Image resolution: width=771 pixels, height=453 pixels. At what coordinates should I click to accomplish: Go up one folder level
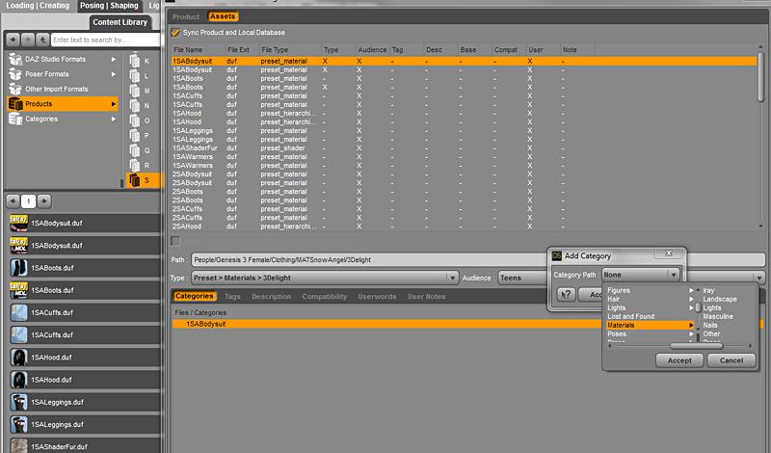42,40
